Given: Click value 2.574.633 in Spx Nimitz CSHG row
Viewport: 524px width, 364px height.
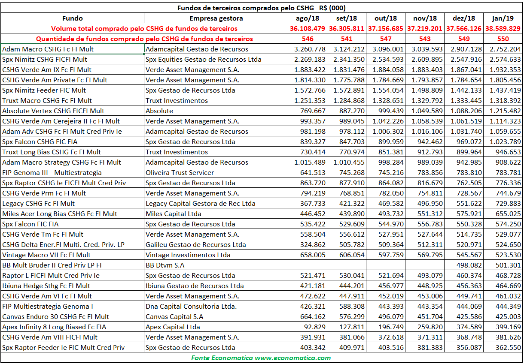Looking at the screenshot, I should pyautogui.click(x=503, y=60).
